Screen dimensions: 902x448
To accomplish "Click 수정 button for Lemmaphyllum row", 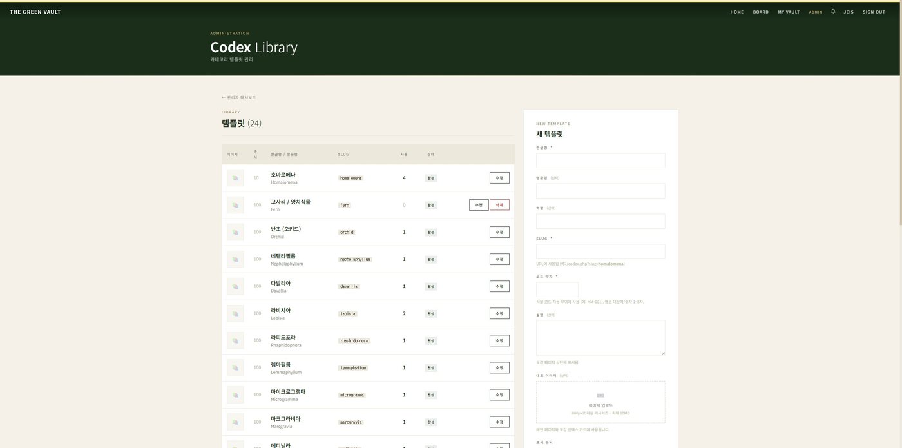I will [x=499, y=367].
